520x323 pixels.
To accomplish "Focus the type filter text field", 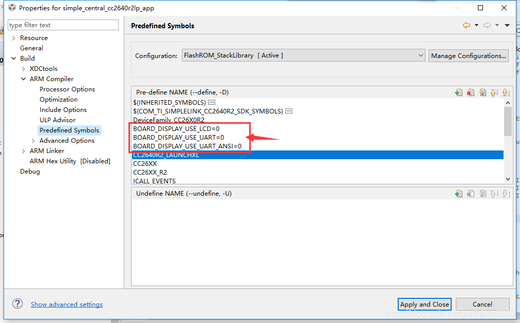I will pos(63,25).
